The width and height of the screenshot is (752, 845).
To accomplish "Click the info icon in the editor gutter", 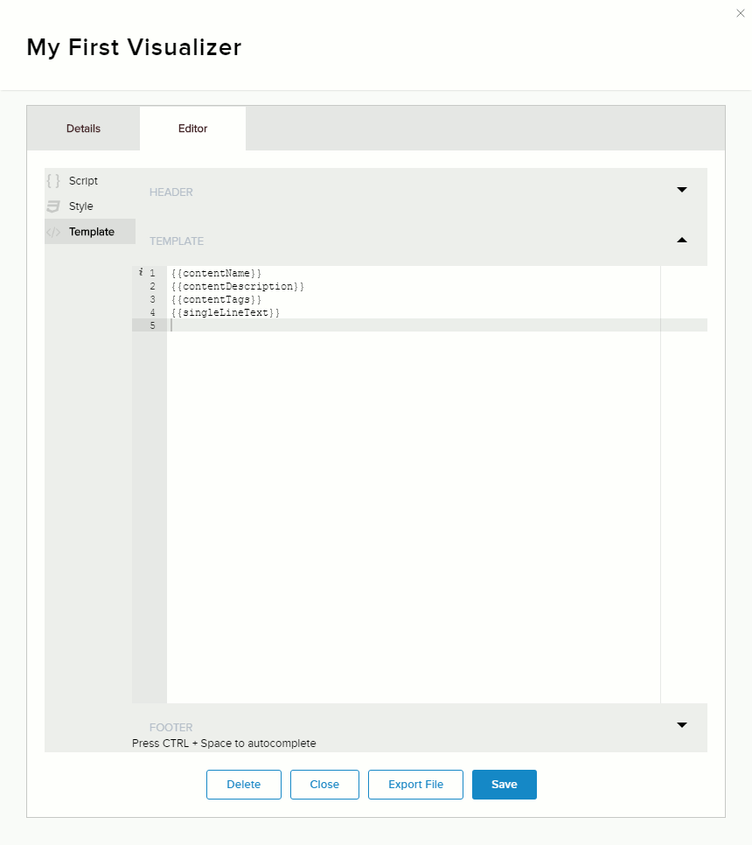I will (140, 272).
